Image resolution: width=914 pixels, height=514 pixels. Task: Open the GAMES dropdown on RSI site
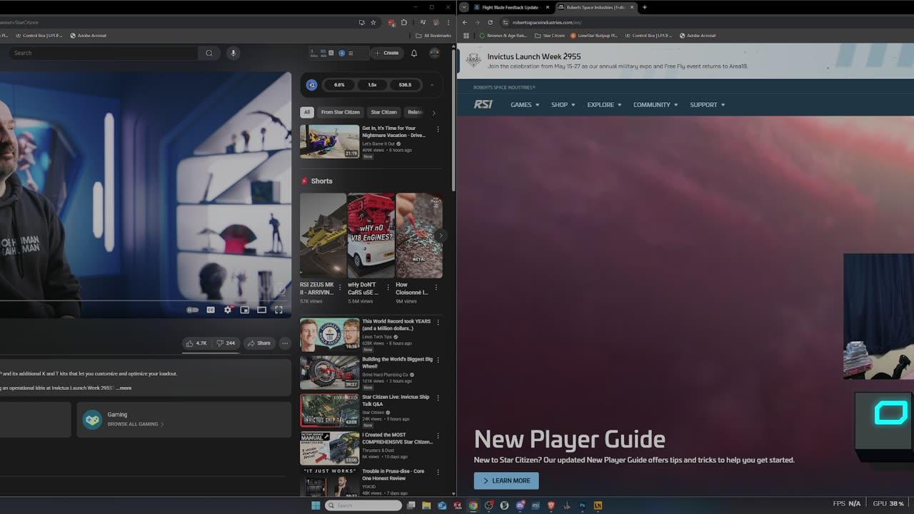point(525,105)
